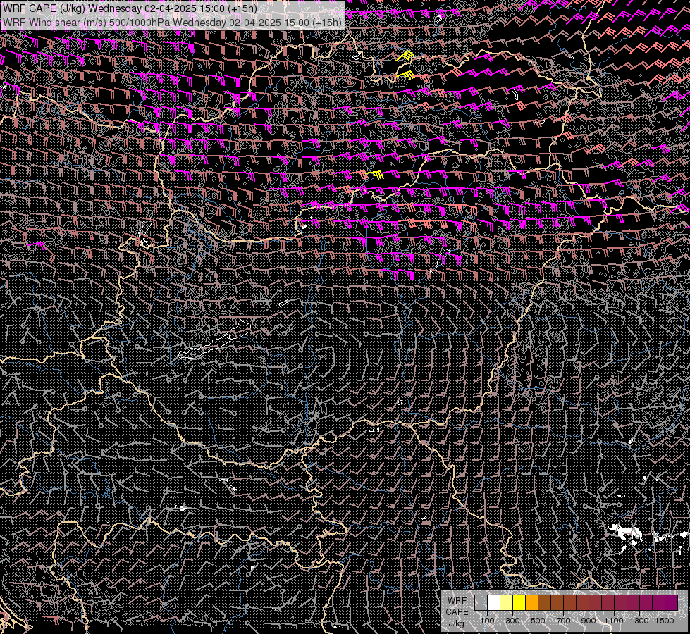
Task: Select the rightmost purple CAPE legend swatch
Action: coord(672,603)
